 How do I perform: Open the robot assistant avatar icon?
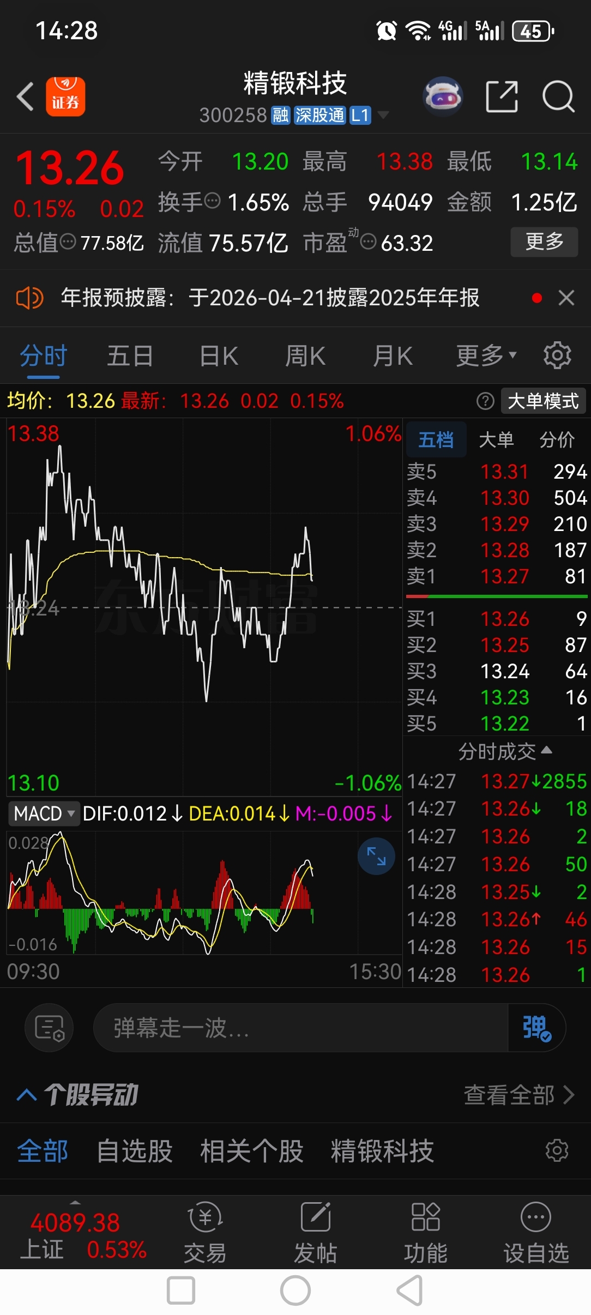coord(443,96)
